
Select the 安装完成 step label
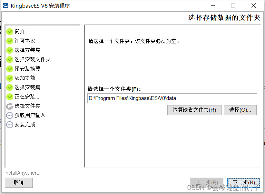pos(25,125)
